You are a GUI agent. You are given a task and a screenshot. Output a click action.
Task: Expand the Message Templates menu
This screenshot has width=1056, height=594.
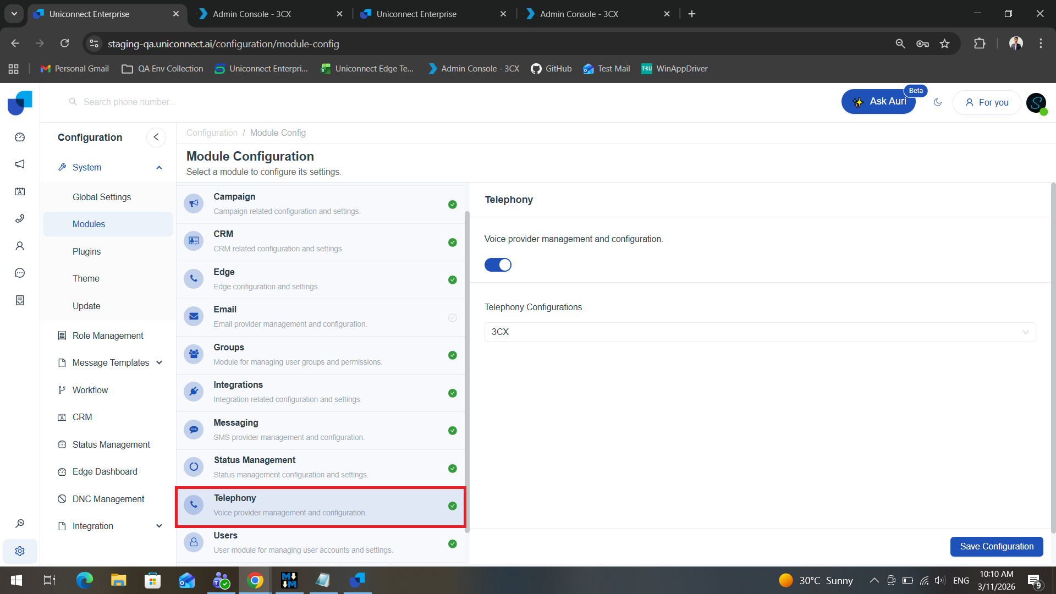(x=111, y=362)
